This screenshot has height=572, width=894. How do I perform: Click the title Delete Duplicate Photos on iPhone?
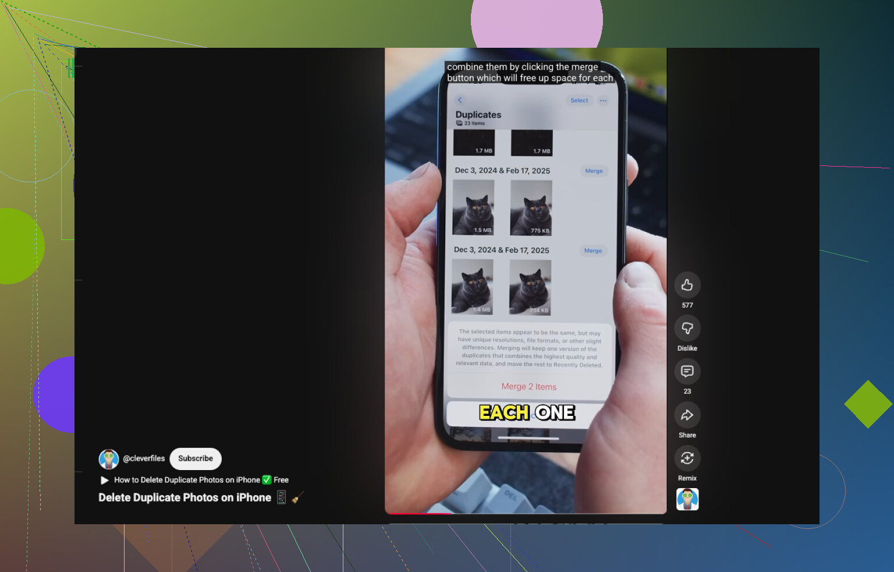(x=185, y=497)
